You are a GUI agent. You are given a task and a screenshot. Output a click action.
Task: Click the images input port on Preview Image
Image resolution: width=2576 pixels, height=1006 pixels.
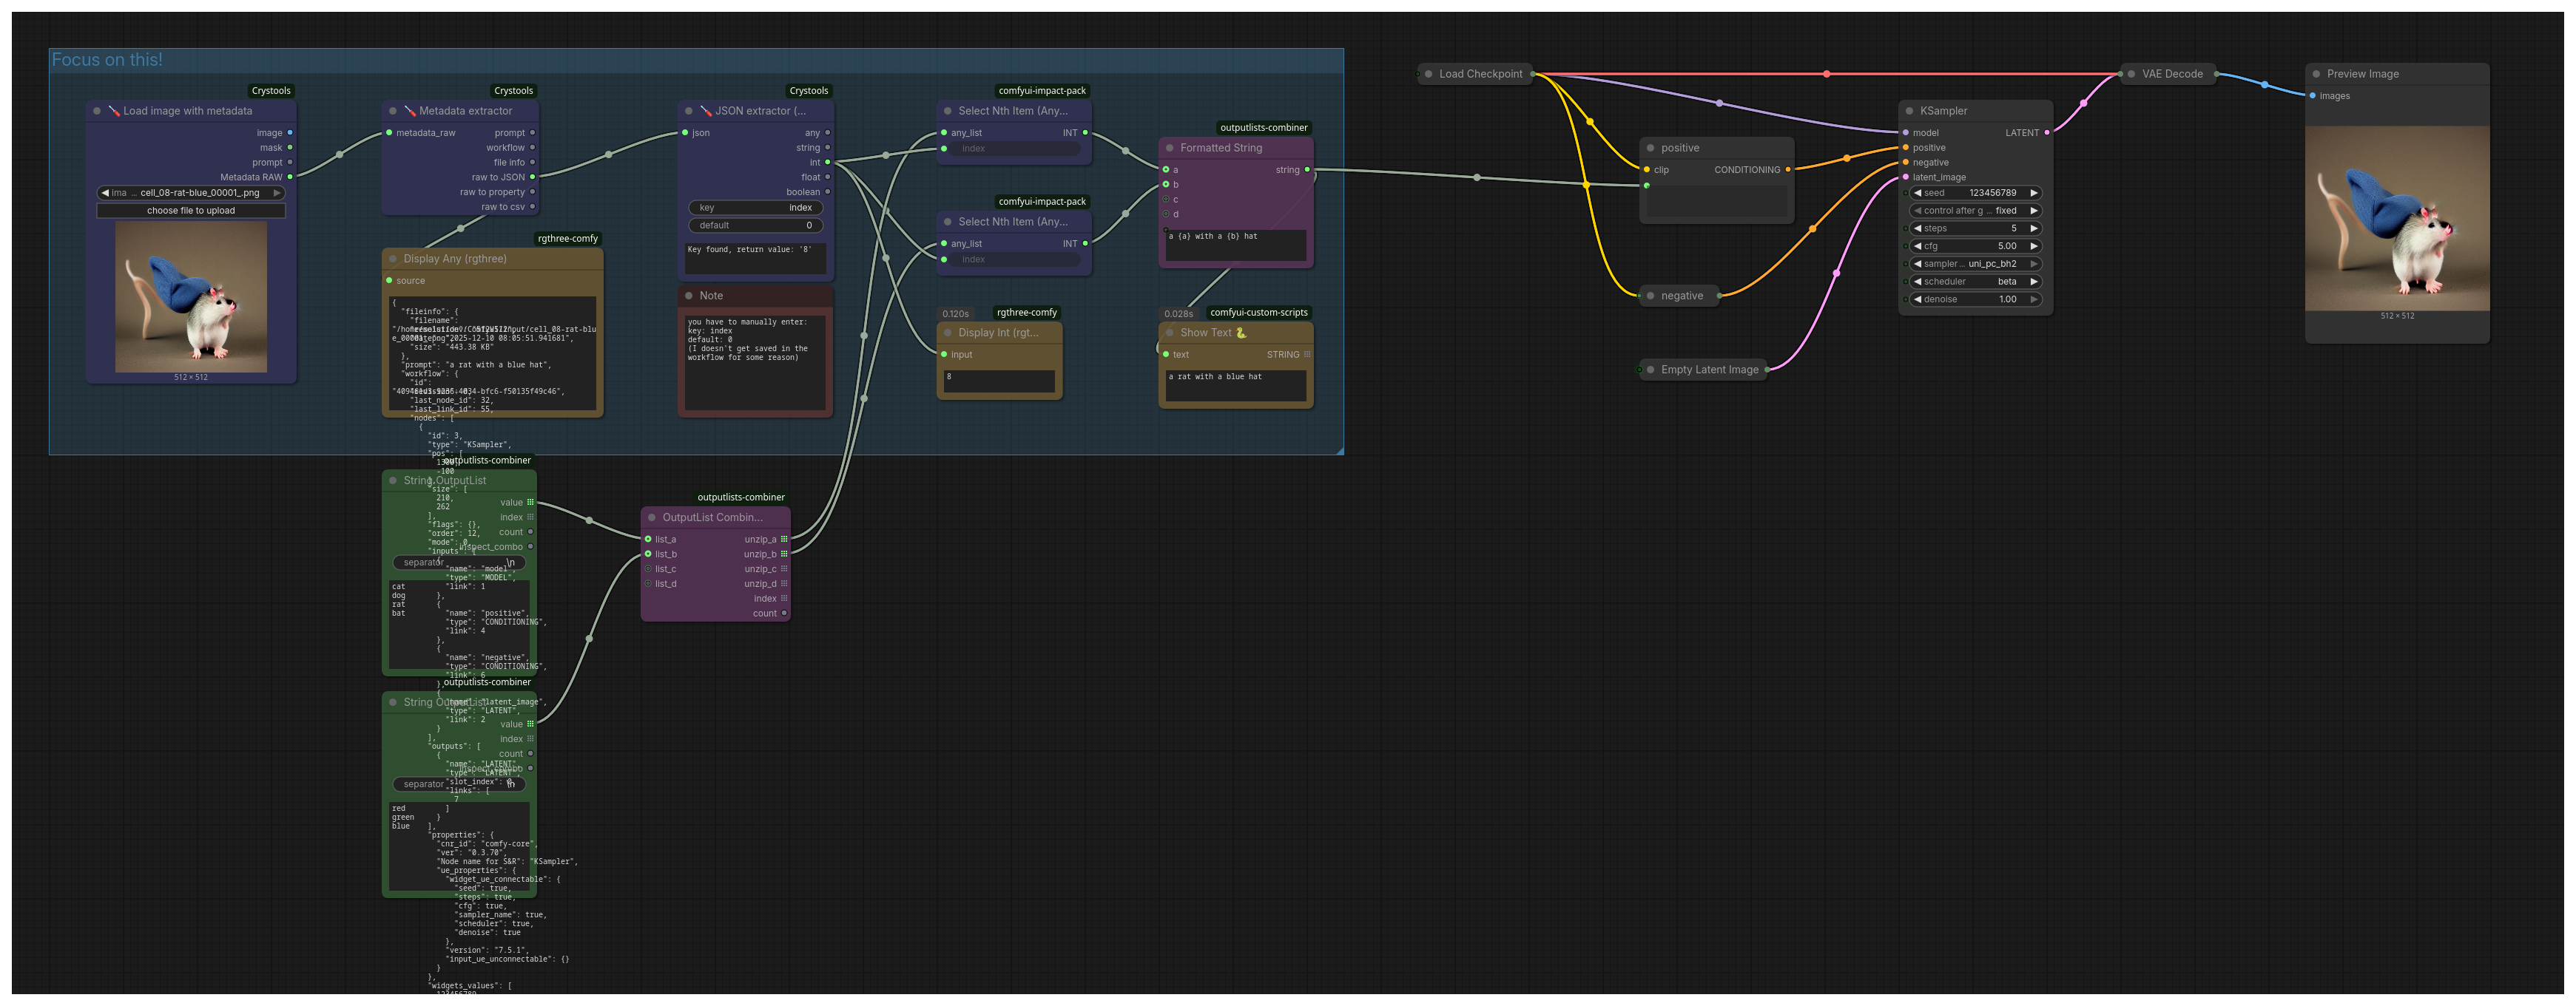[2313, 96]
